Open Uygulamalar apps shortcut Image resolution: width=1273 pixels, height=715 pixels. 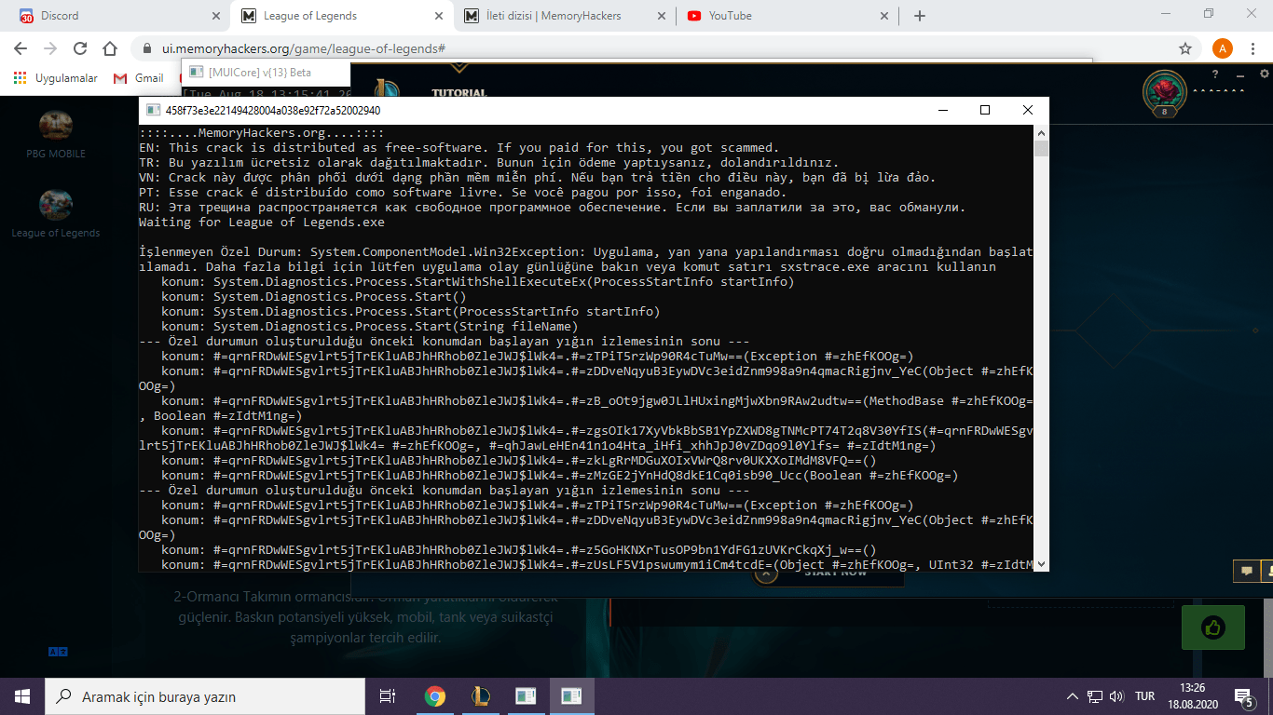click(x=56, y=78)
